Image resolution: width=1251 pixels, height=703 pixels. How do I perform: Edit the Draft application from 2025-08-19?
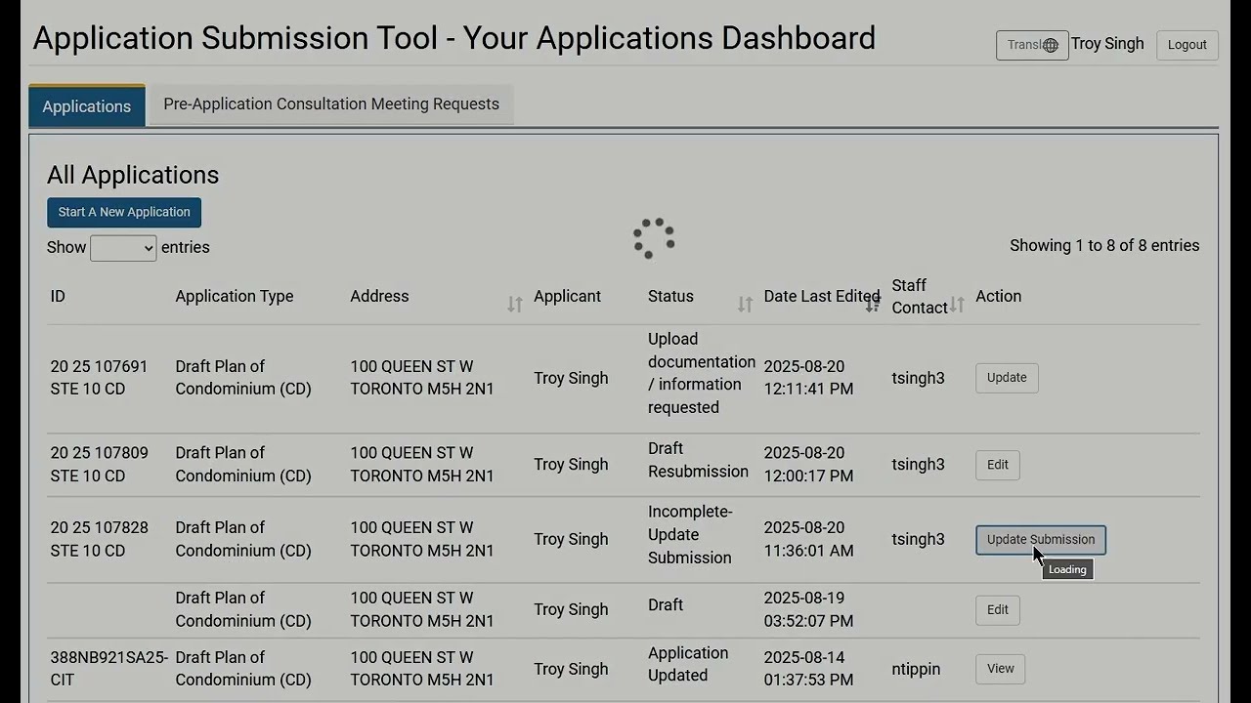[x=997, y=610]
